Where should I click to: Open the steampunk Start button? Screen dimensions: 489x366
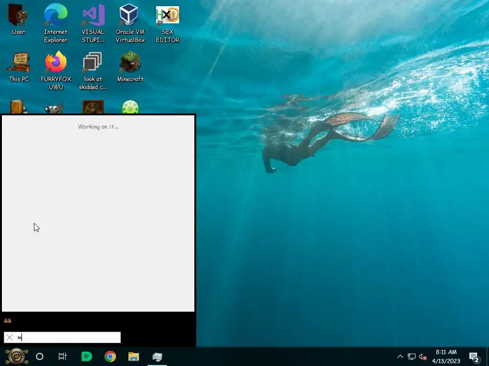pos(17,356)
